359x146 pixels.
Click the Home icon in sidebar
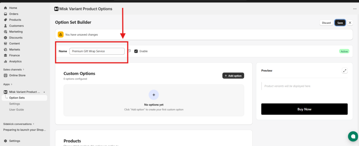(5, 8)
